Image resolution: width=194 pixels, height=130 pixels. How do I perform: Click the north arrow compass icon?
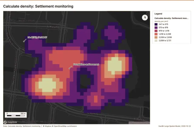(x=145, y=18)
